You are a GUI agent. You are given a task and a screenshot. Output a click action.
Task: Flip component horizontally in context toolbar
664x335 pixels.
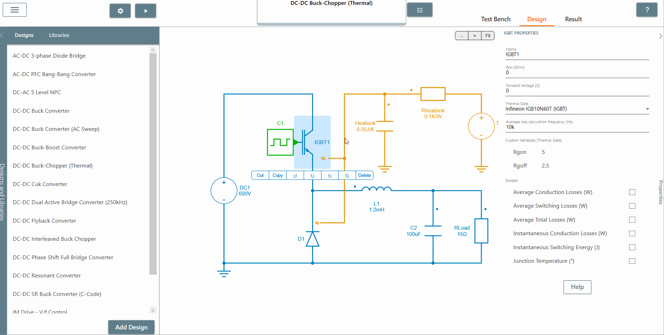coord(330,176)
